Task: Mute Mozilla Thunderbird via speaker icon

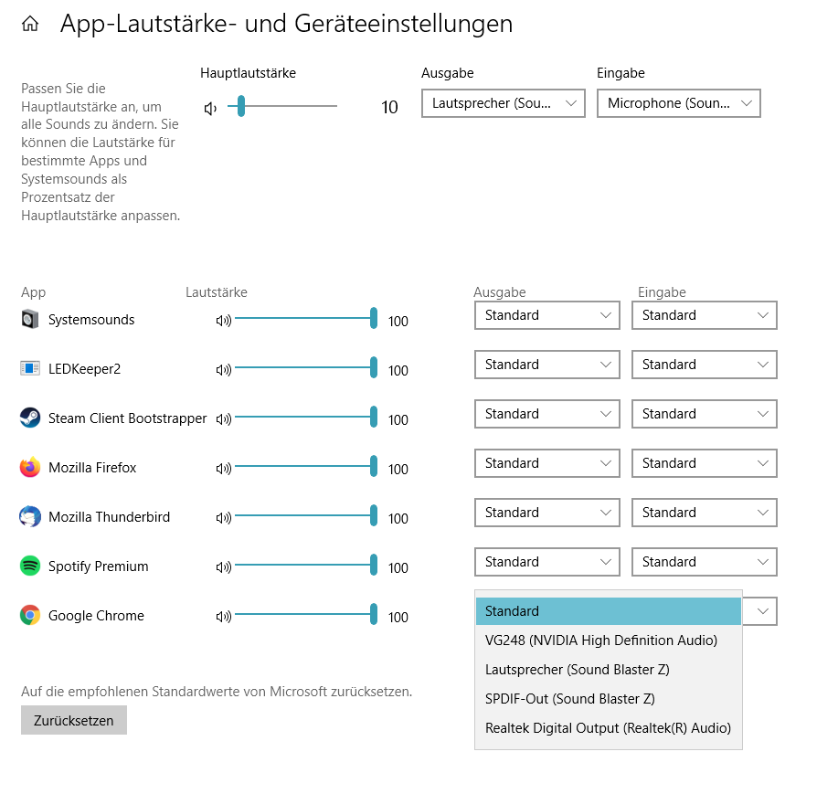Action: [223, 518]
